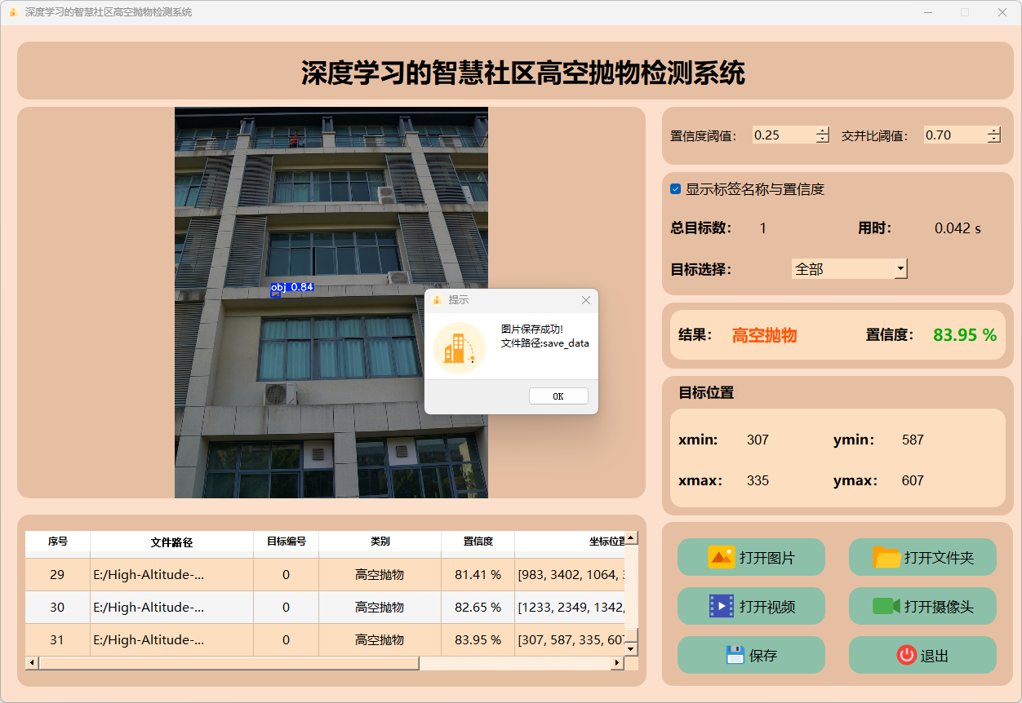Image resolution: width=1022 pixels, height=703 pixels.
Task: Increase the 置信度阈值 with its up arrow
Action: (x=823, y=130)
